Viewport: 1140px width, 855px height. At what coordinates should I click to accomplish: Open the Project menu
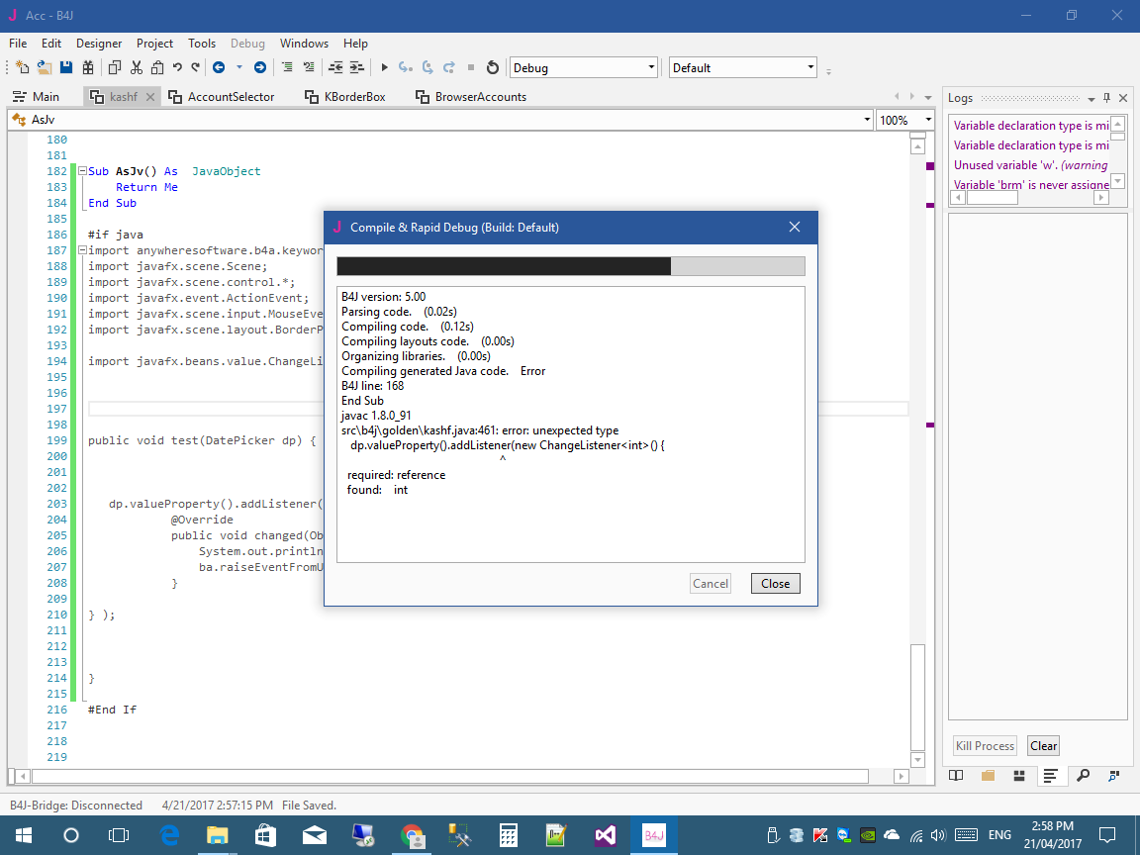[x=154, y=44]
